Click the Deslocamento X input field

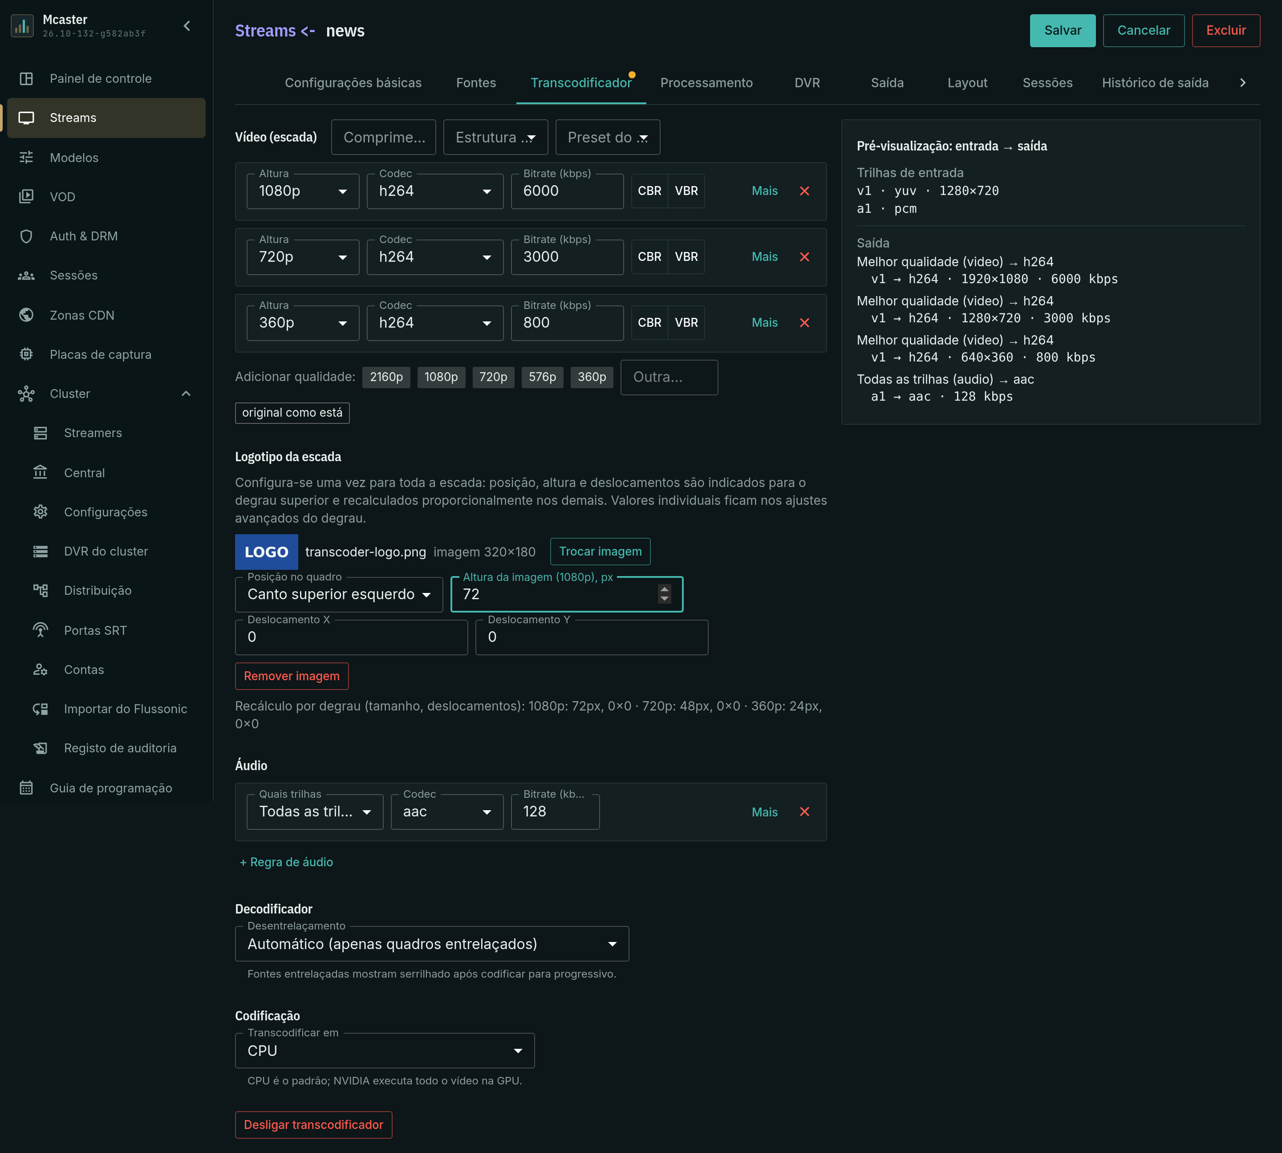[x=352, y=637]
